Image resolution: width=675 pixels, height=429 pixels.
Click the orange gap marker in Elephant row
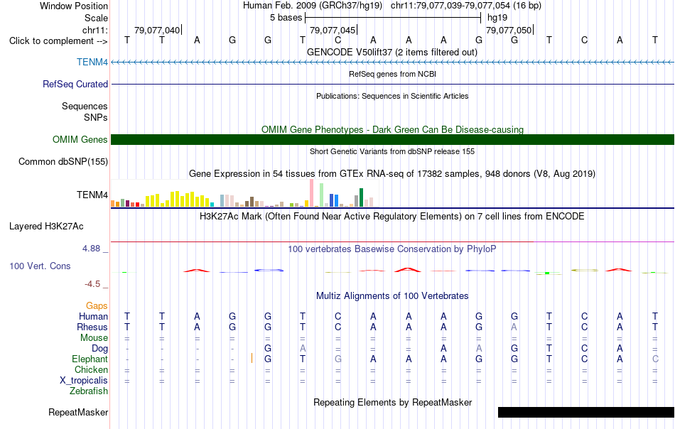tap(252, 358)
